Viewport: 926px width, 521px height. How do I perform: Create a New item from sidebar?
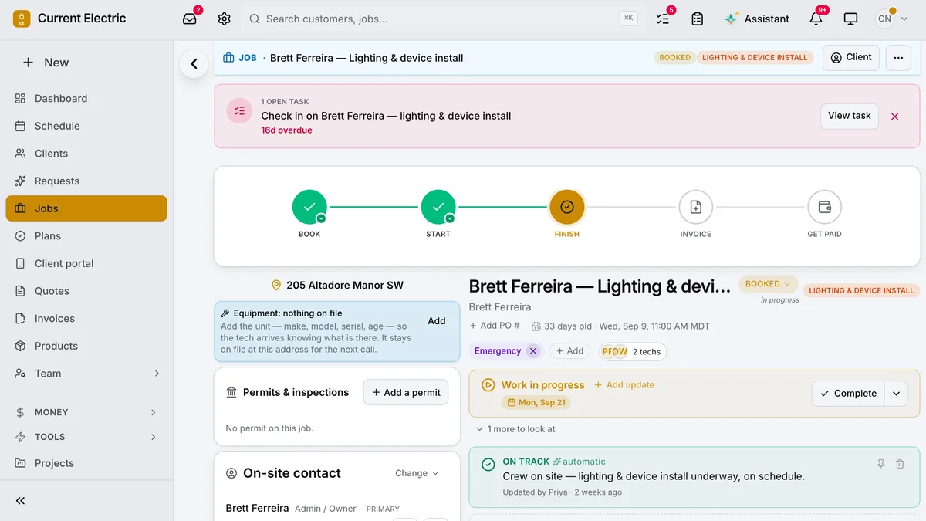[x=46, y=63]
